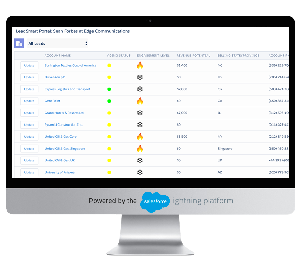305x257 pixels.
Task: Click the yellow aging dot for United Oil & Gas Corp.
Action: (x=109, y=137)
